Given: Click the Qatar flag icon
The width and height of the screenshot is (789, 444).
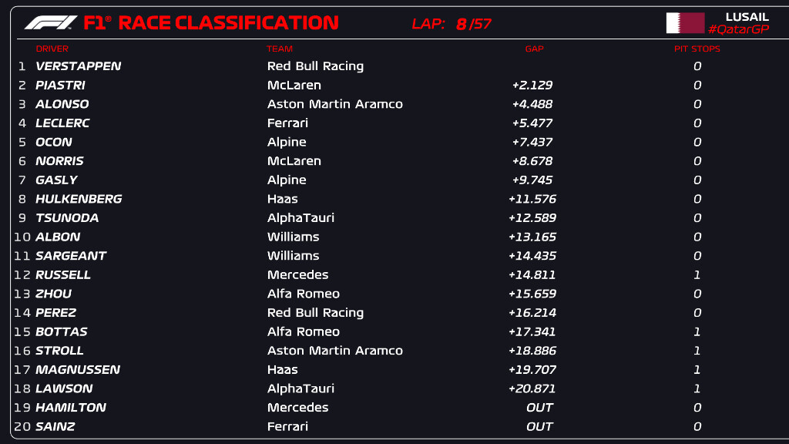Looking at the screenshot, I should tap(685, 23).
